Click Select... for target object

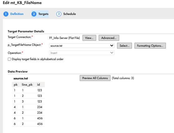point(125,45)
